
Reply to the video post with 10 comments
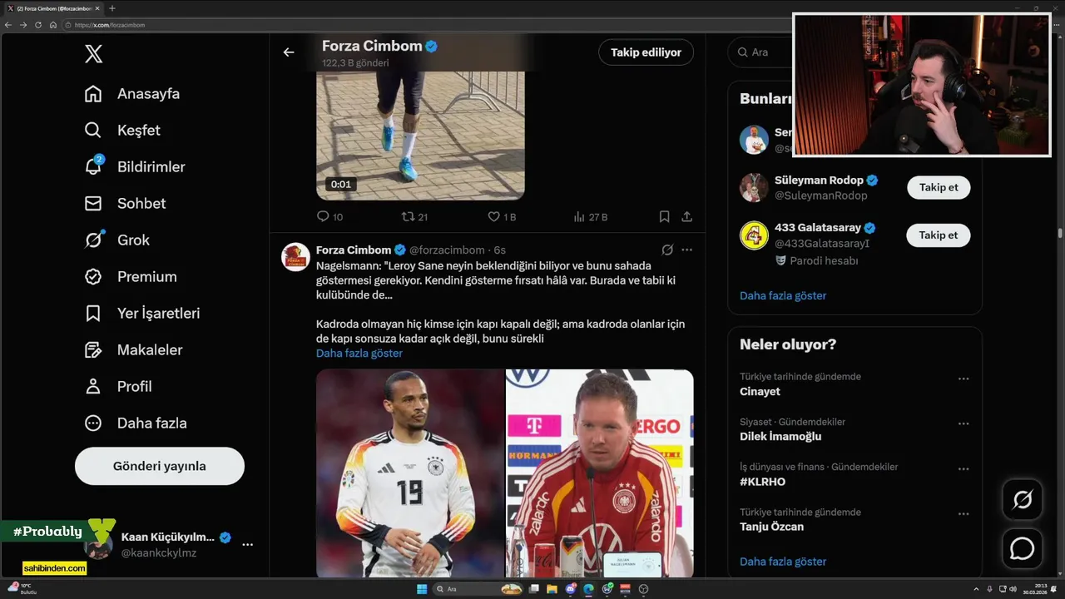click(x=329, y=216)
